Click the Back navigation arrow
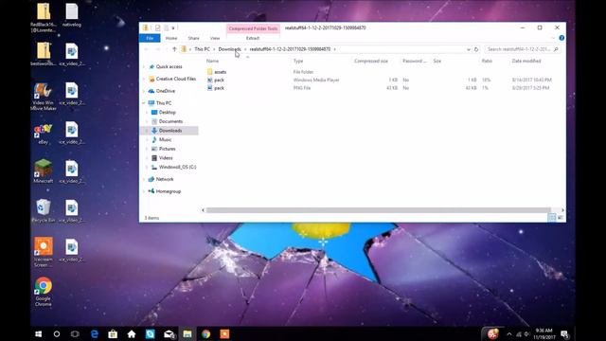The image size is (606, 341). click(146, 49)
